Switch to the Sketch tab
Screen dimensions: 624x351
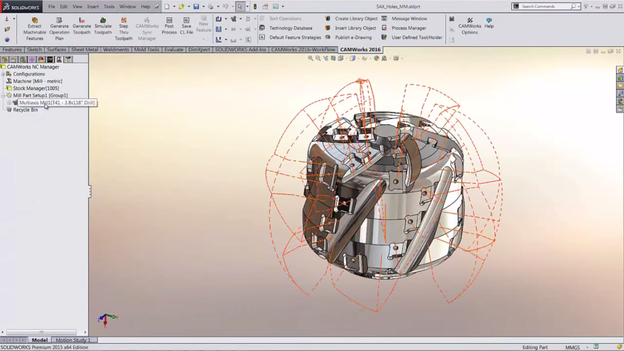(x=34, y=50)
